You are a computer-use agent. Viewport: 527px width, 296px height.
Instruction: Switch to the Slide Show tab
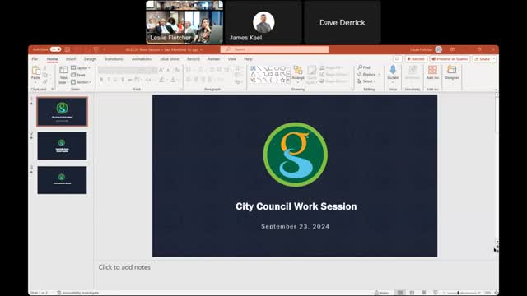[170, 59]
